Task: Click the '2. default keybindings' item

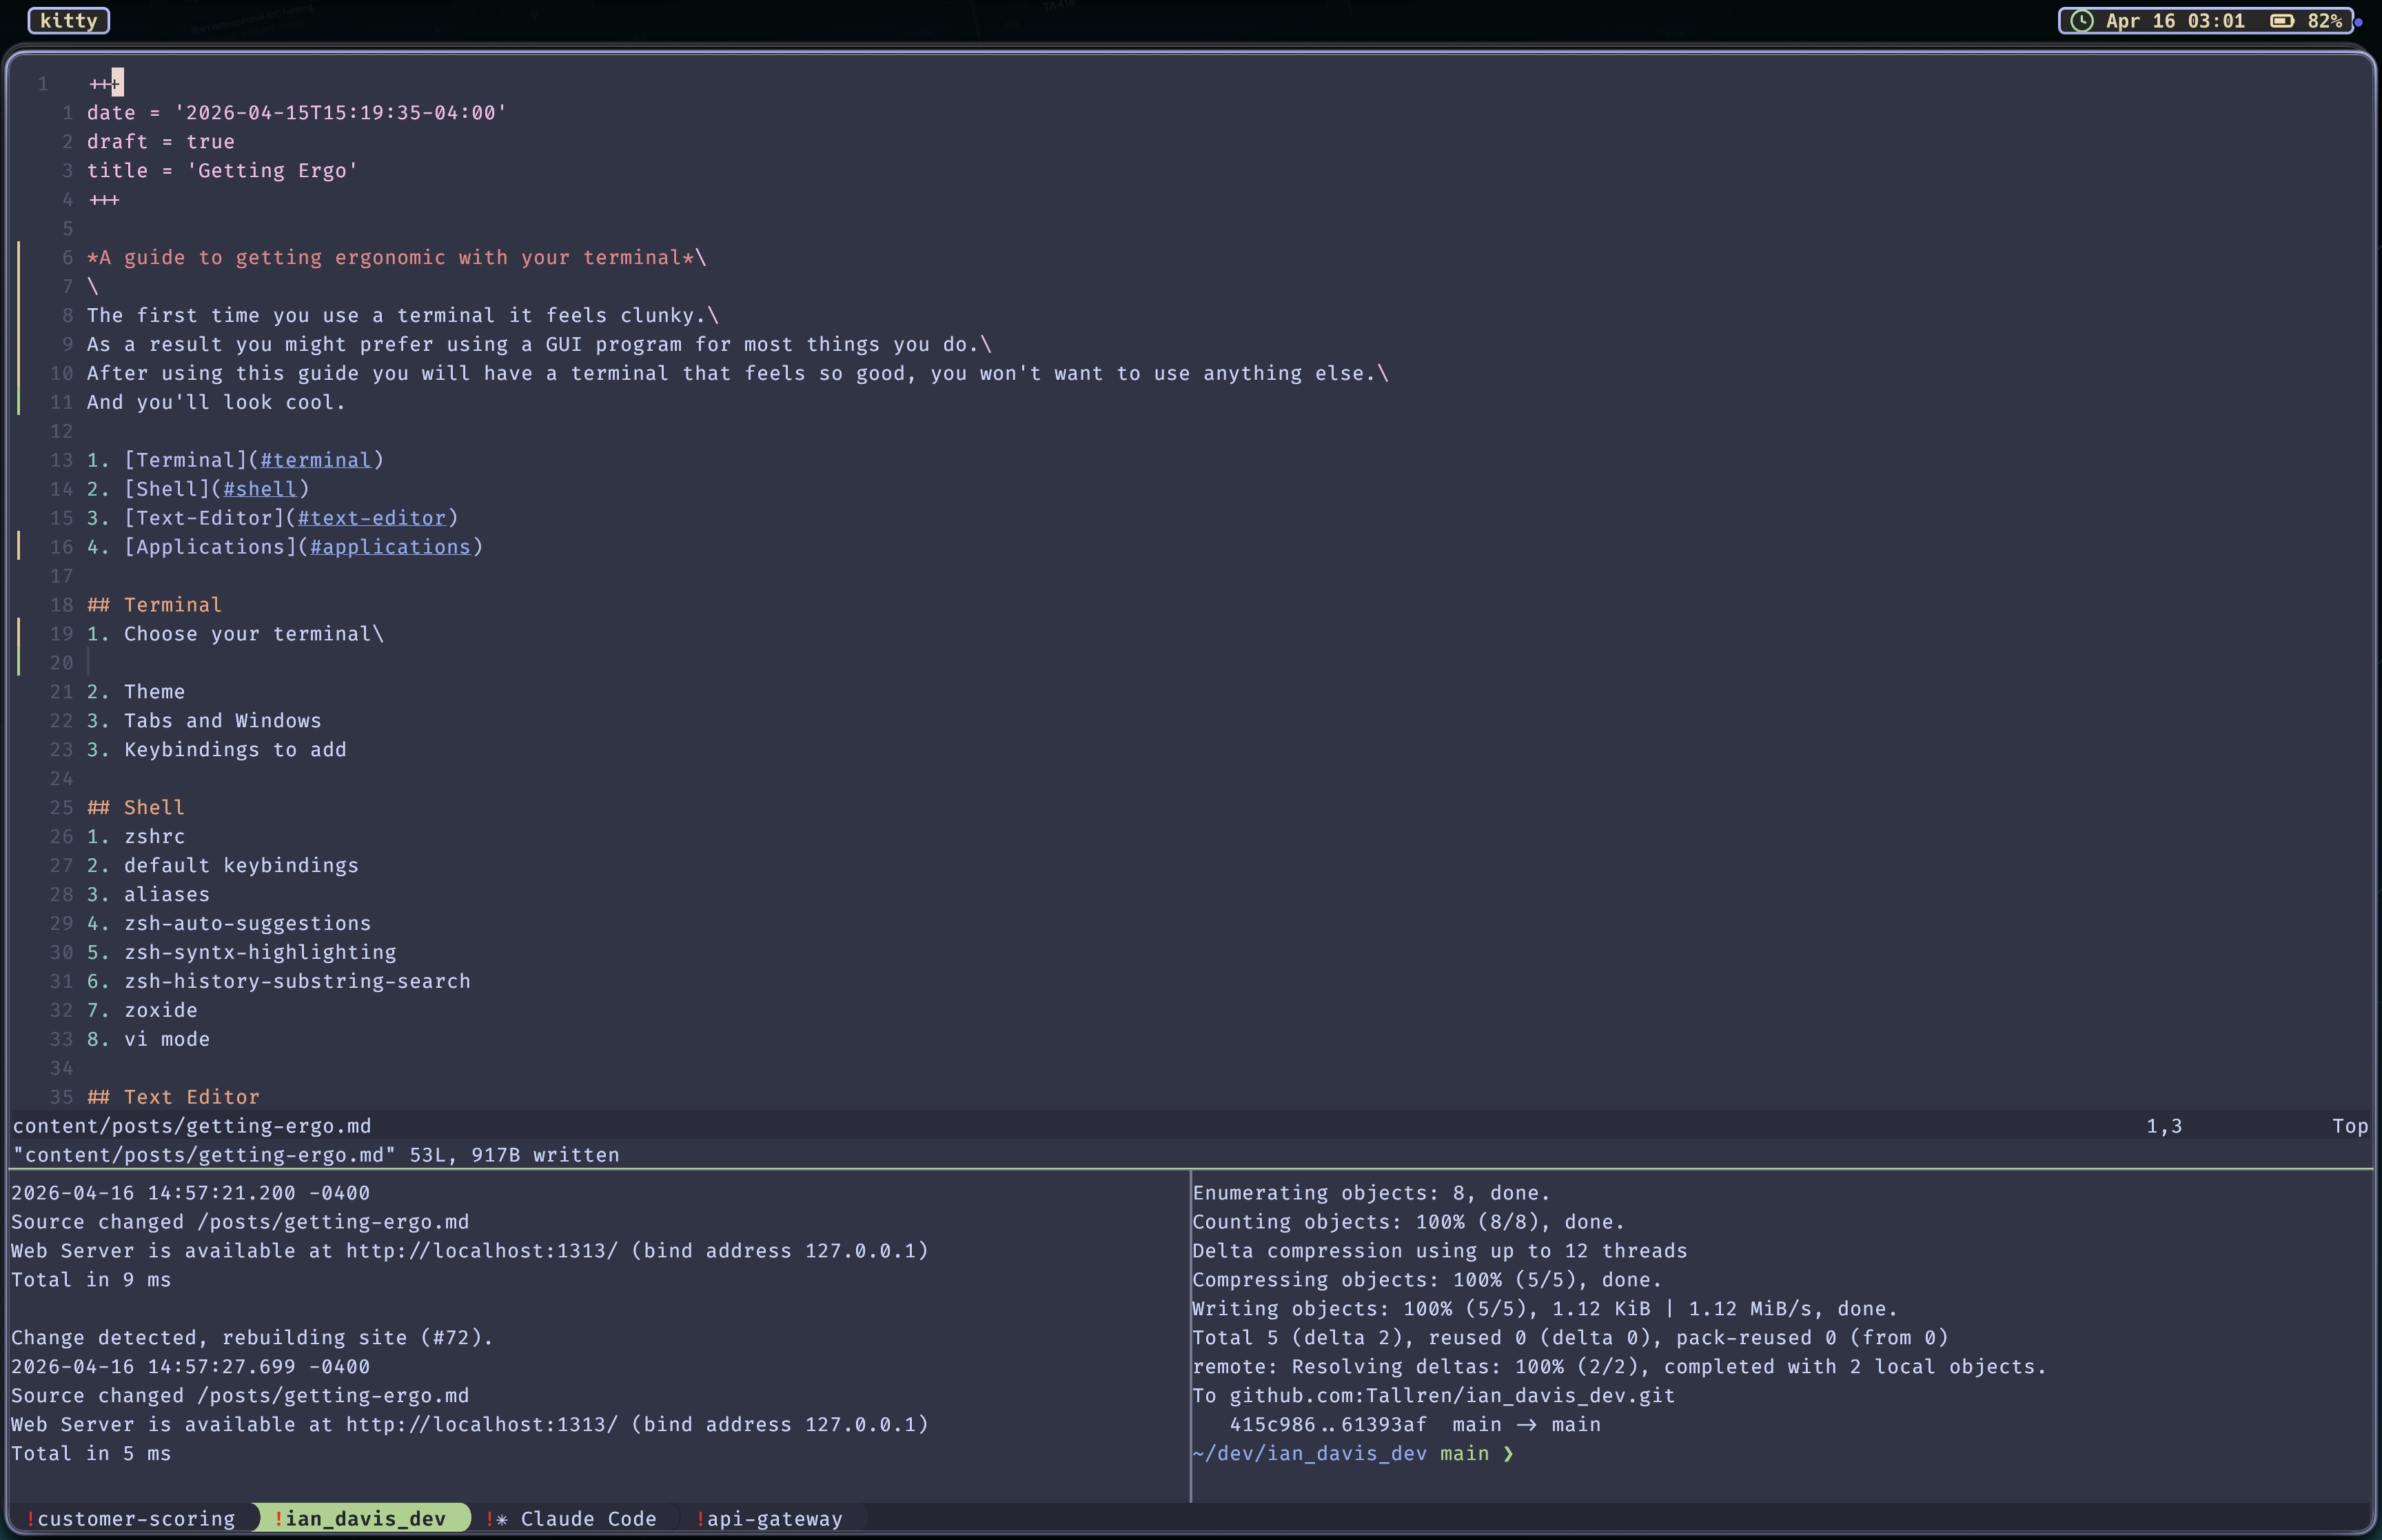Action: pyautogui.click(x=223, y=866)
